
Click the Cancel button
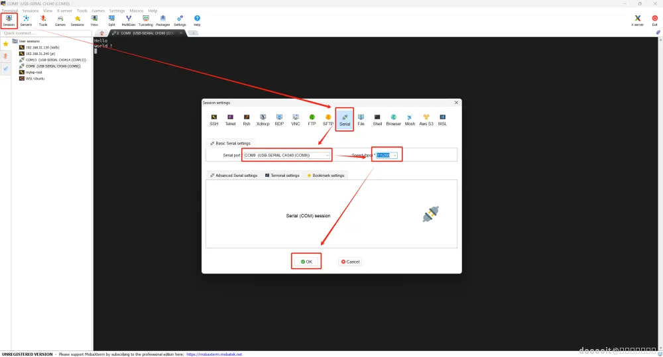click(x=350, y=262)
